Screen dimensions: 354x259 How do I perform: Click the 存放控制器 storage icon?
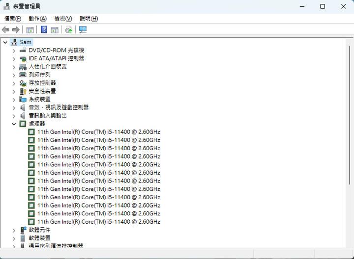click(x=23, y=83)
